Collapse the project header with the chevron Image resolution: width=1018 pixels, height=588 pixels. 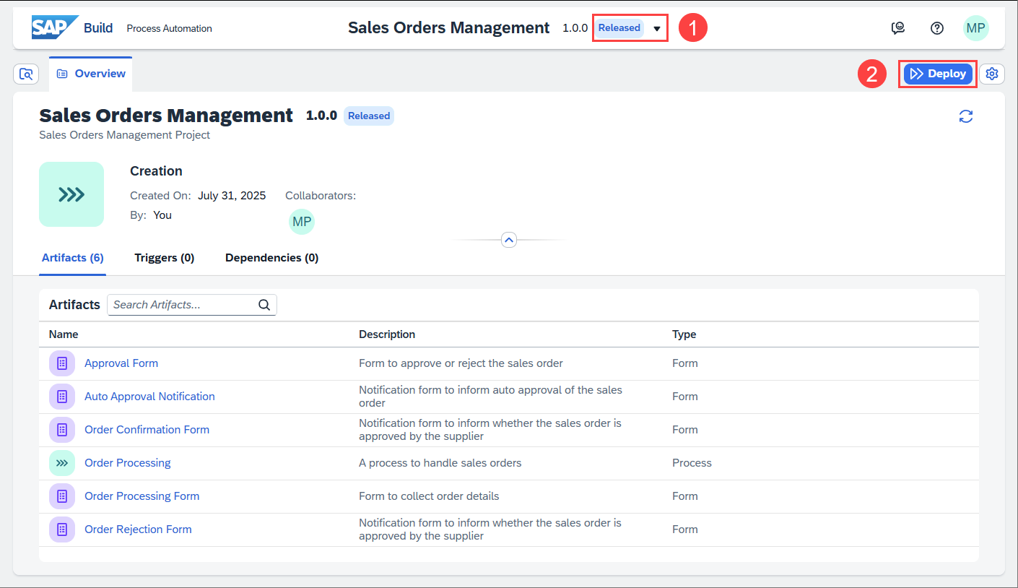click(509, 240)
